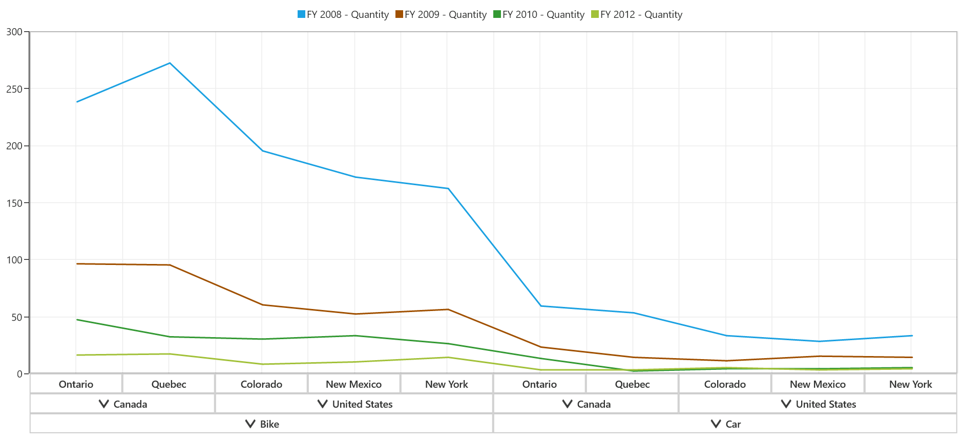
Task: Collapse Canada under the Car group
Action: (568, 404)
